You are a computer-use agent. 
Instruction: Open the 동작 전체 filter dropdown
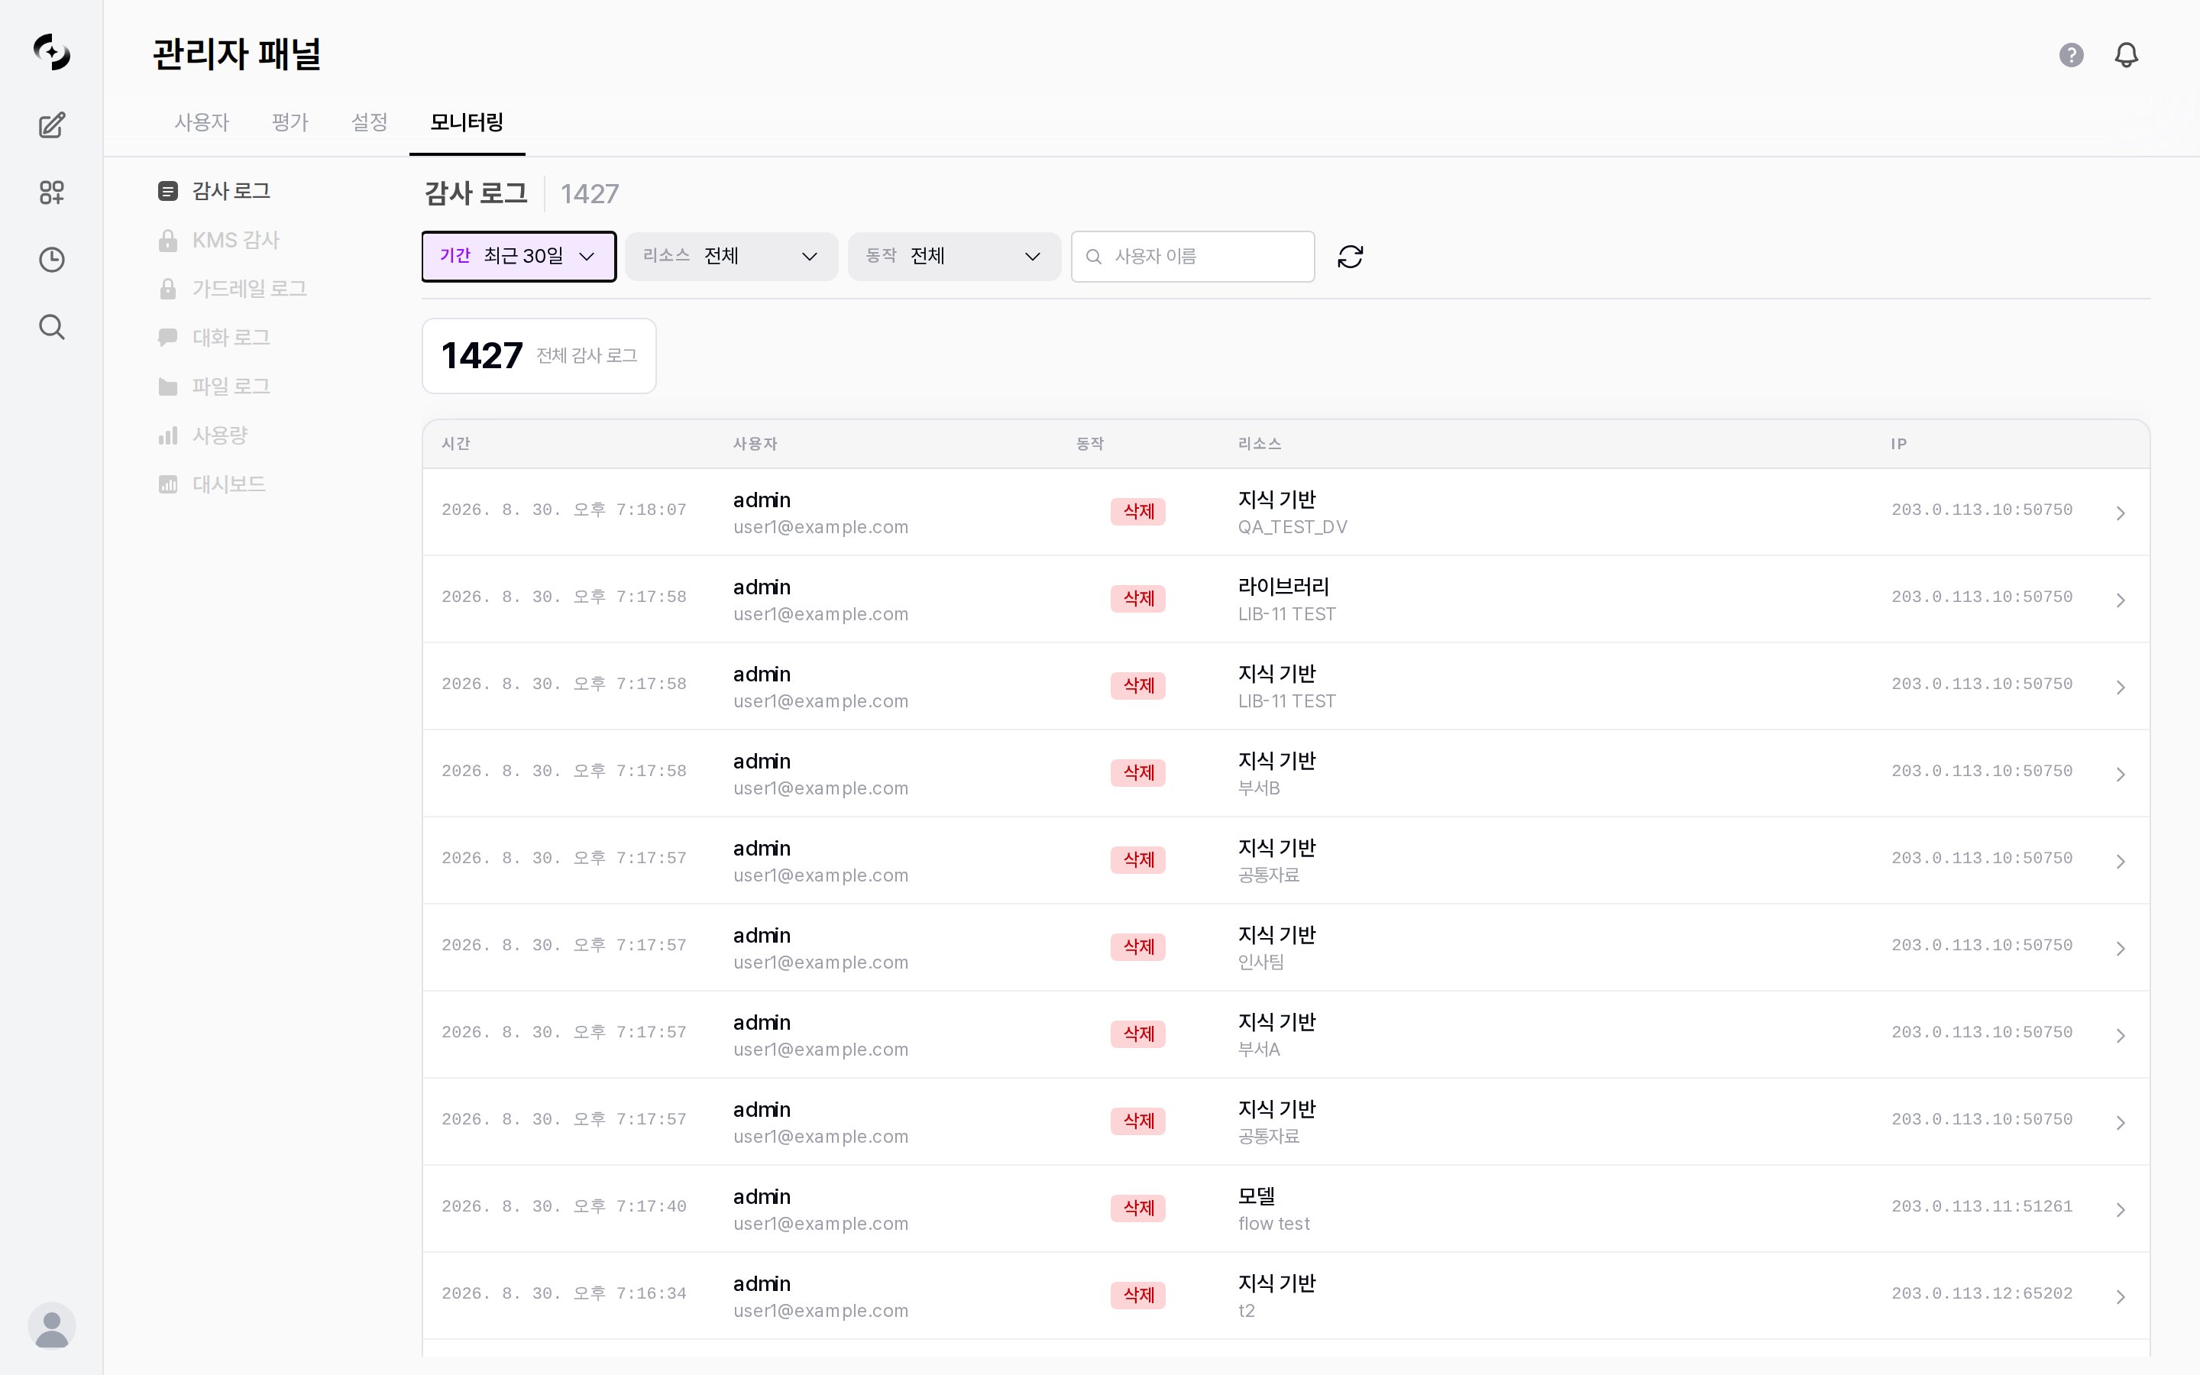(955, 257)
